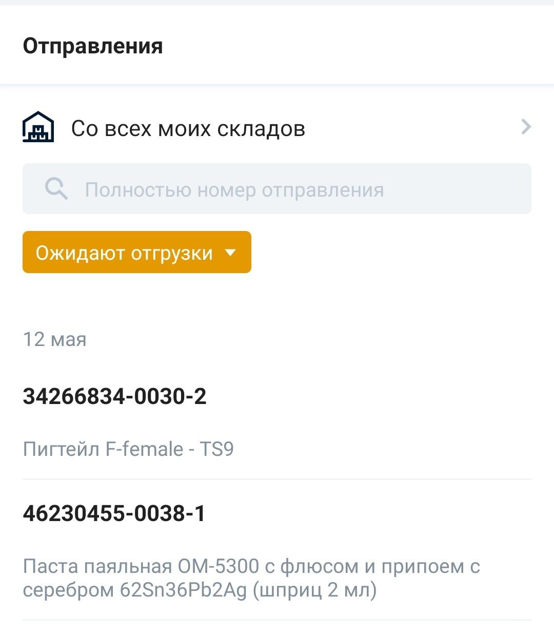The image size is (554, 634).
Task: Click the "серебром 62Sn36Pb2Ag (шприц 2 мл)" text
Action: coord(200,590)
